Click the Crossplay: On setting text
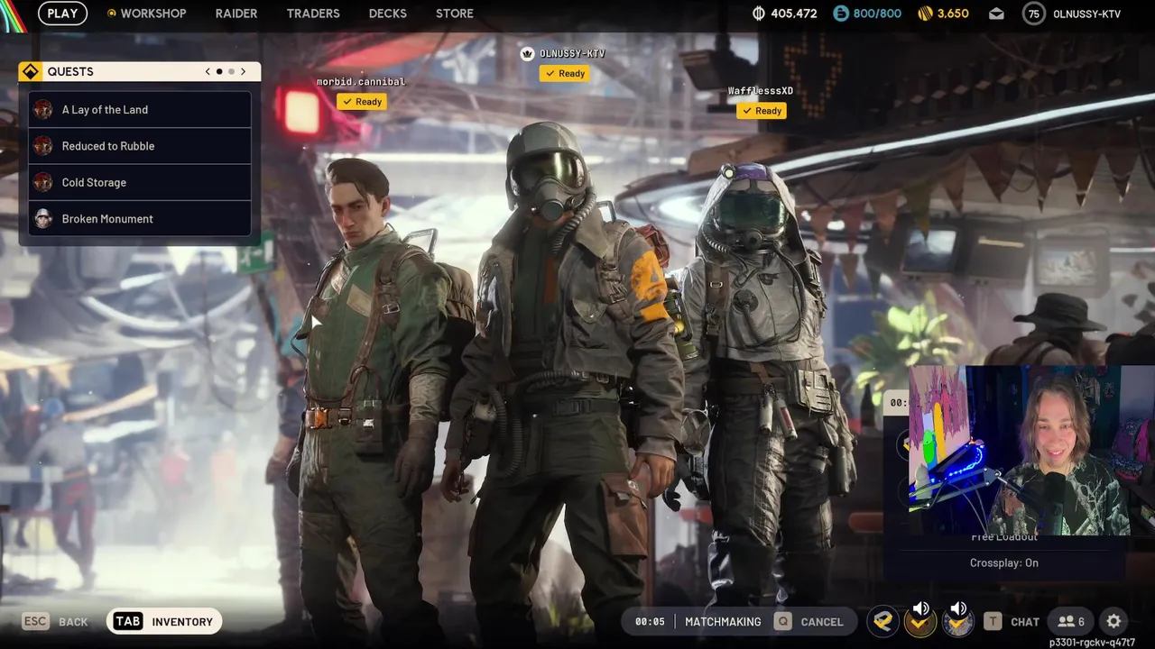This screenshot has height=649, width=1155. (x=1004, y=562)
